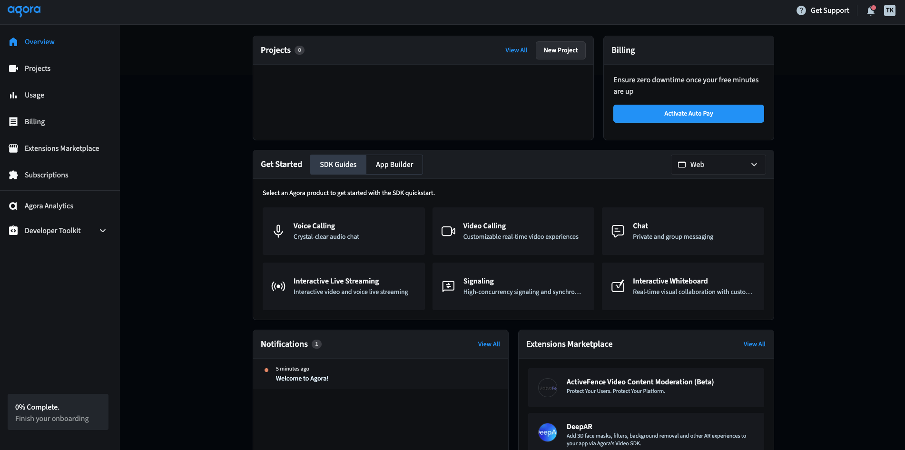Open Subscriptions from the sidebar

click(x=60, y=175)
